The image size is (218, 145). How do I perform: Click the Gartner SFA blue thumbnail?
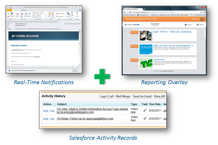click(146, 49)
